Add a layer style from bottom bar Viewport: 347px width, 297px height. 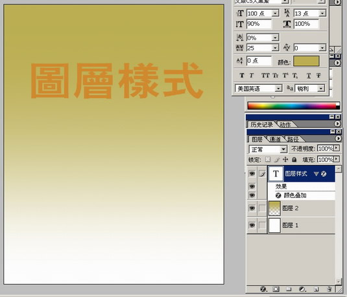pyautogui.click(x=263, y=289)
